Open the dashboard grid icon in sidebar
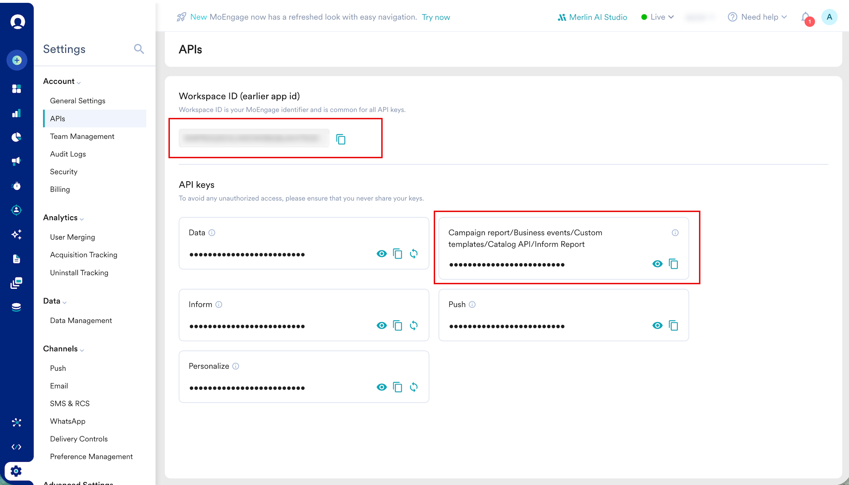Image resolution: width=849 pixels, height=485 pixels. tap(17, 89)
